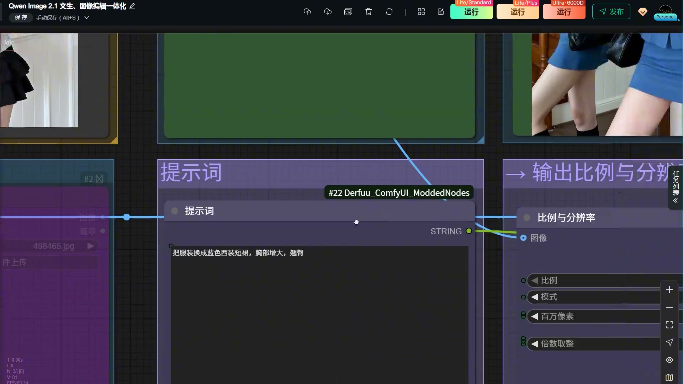Open the Cn translation icon in toolbar

(348, 12)
